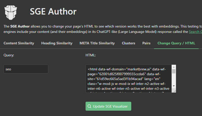Viewport: 202px width, 116px height.
Task: Click the HTML textarea scrollbar thumb
Action: point(174,71)
